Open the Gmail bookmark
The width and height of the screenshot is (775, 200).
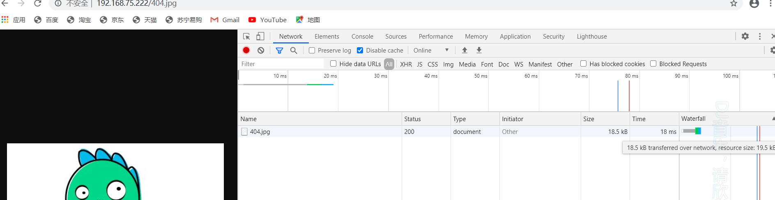point(225,20)
